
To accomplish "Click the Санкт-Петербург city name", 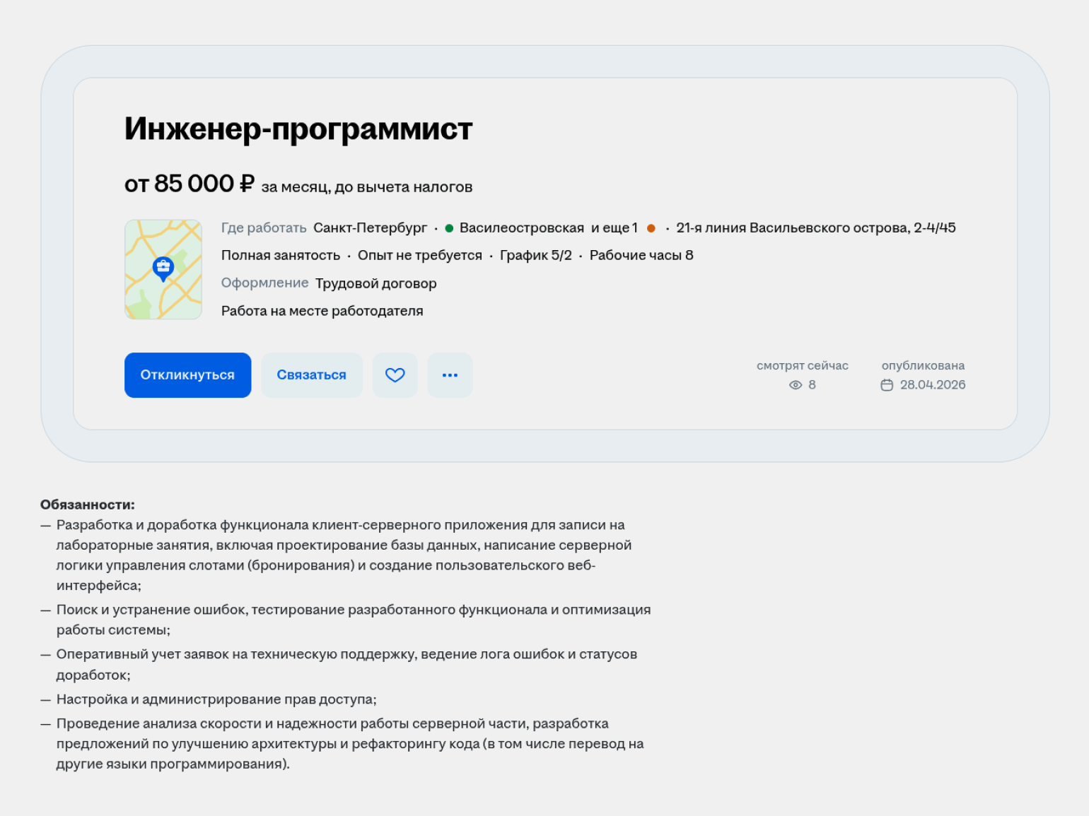I will coord(370,227).
